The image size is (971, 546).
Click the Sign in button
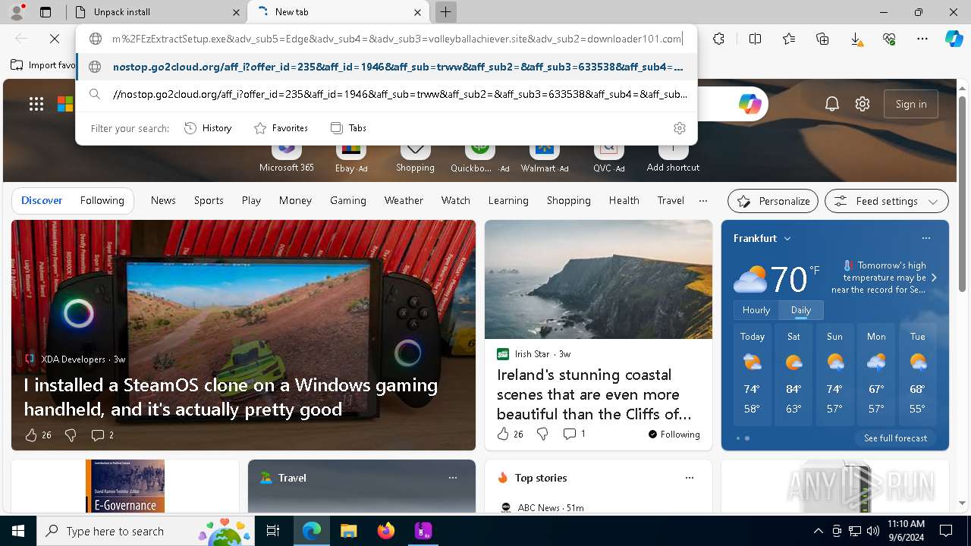[x=911, y=104]
